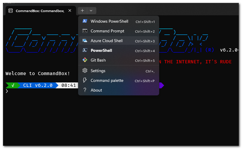Click the bold PowerShell profile icon
The image size is (242, 149).
coord(85,50)
